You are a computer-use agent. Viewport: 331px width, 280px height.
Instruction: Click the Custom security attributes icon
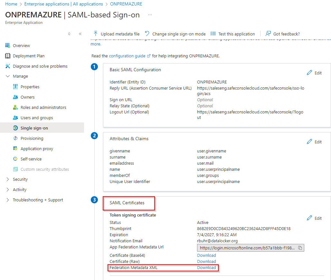(15, 169)
